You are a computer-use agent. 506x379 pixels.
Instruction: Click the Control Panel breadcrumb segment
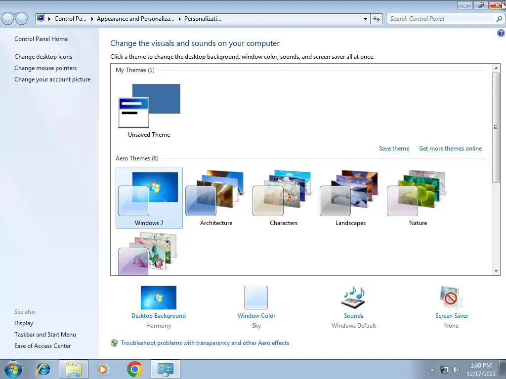(x=70, y=19)
